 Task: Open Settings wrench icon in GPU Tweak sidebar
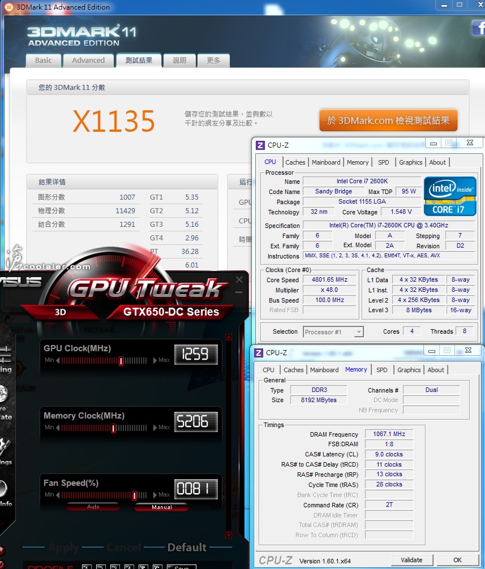(5, 447)
